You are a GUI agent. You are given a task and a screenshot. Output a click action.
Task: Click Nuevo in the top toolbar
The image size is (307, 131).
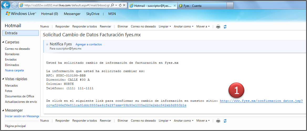pyautogui.click(x=44, y=26)
